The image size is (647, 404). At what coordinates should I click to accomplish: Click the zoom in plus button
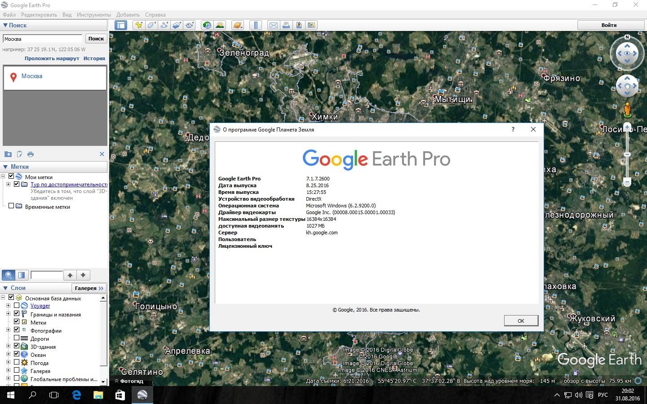coord(627,127)
